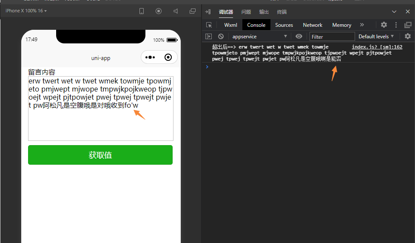Activate the element inspector picker icon
Viewport: 415px width, 243px height.
pos(209,25)
